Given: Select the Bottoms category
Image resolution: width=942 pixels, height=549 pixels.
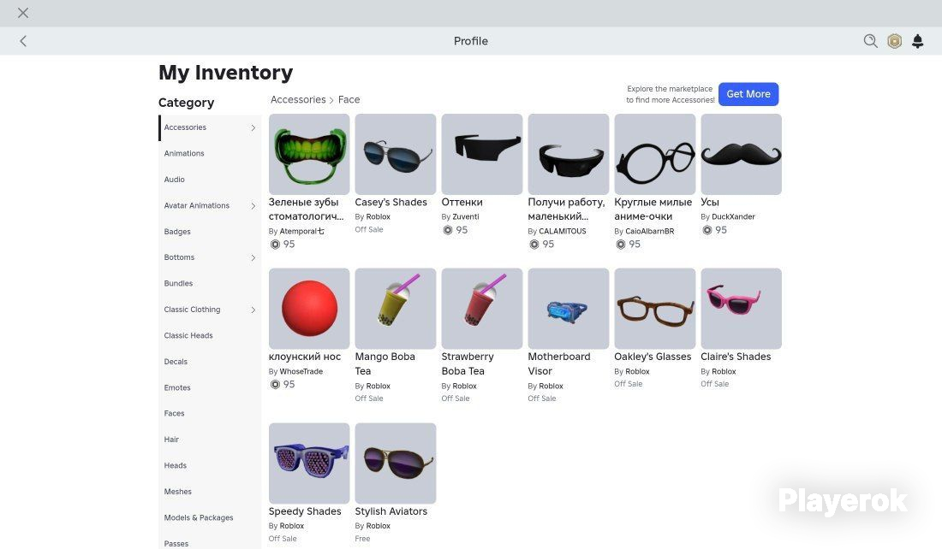Looking at the screenshot, I should point(210,257).
